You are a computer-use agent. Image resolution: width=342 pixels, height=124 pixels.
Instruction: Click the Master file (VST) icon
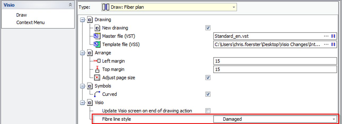pos(97,36)
